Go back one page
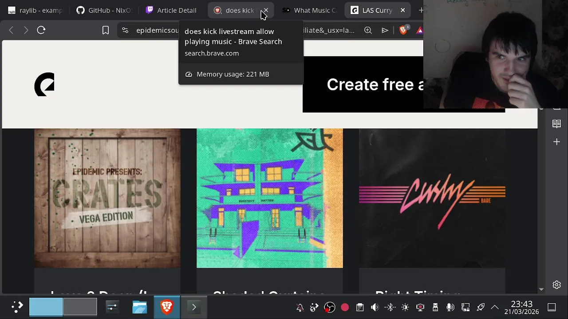 11,30
